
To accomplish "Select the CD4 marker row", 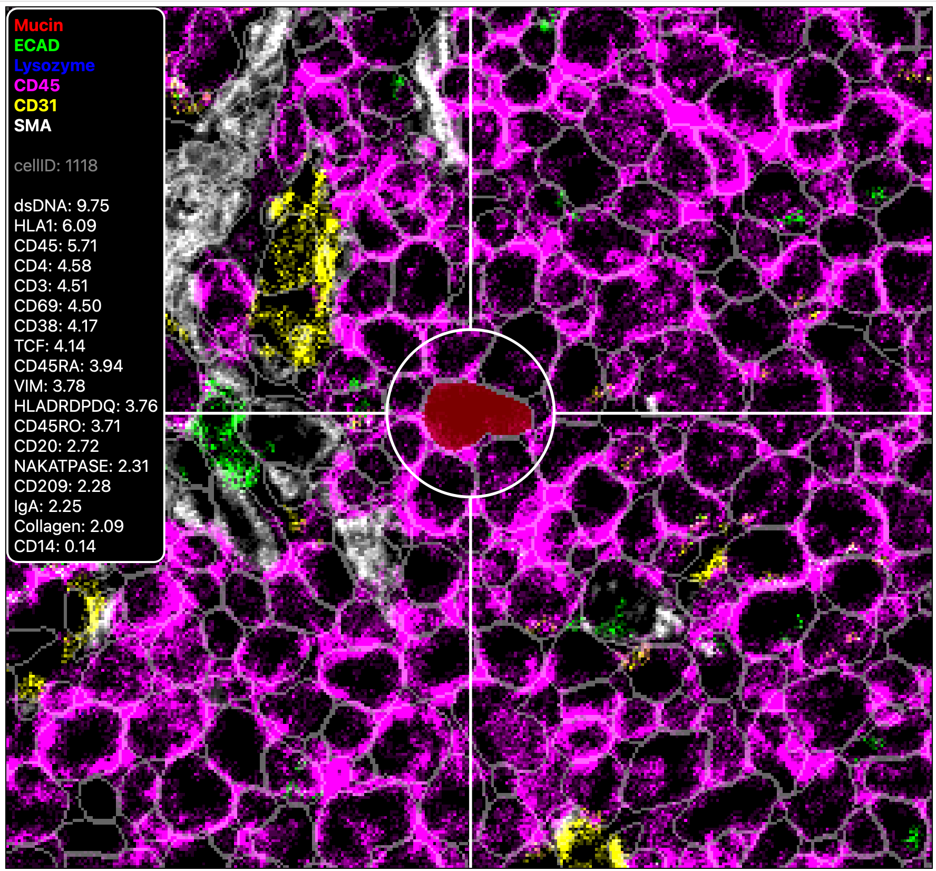I will pos(52,266).
